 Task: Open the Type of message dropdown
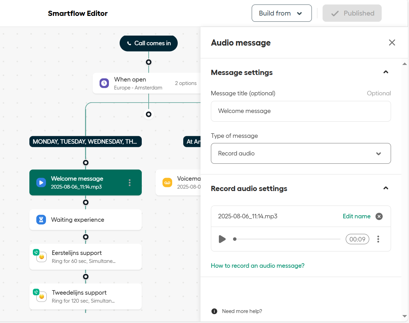301,153
